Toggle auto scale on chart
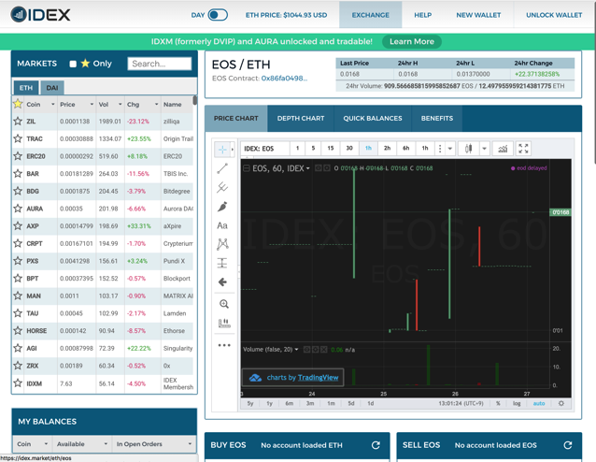The width and height of the screenshot is (596, 462). pyautogui.click(x=539, y=403)
